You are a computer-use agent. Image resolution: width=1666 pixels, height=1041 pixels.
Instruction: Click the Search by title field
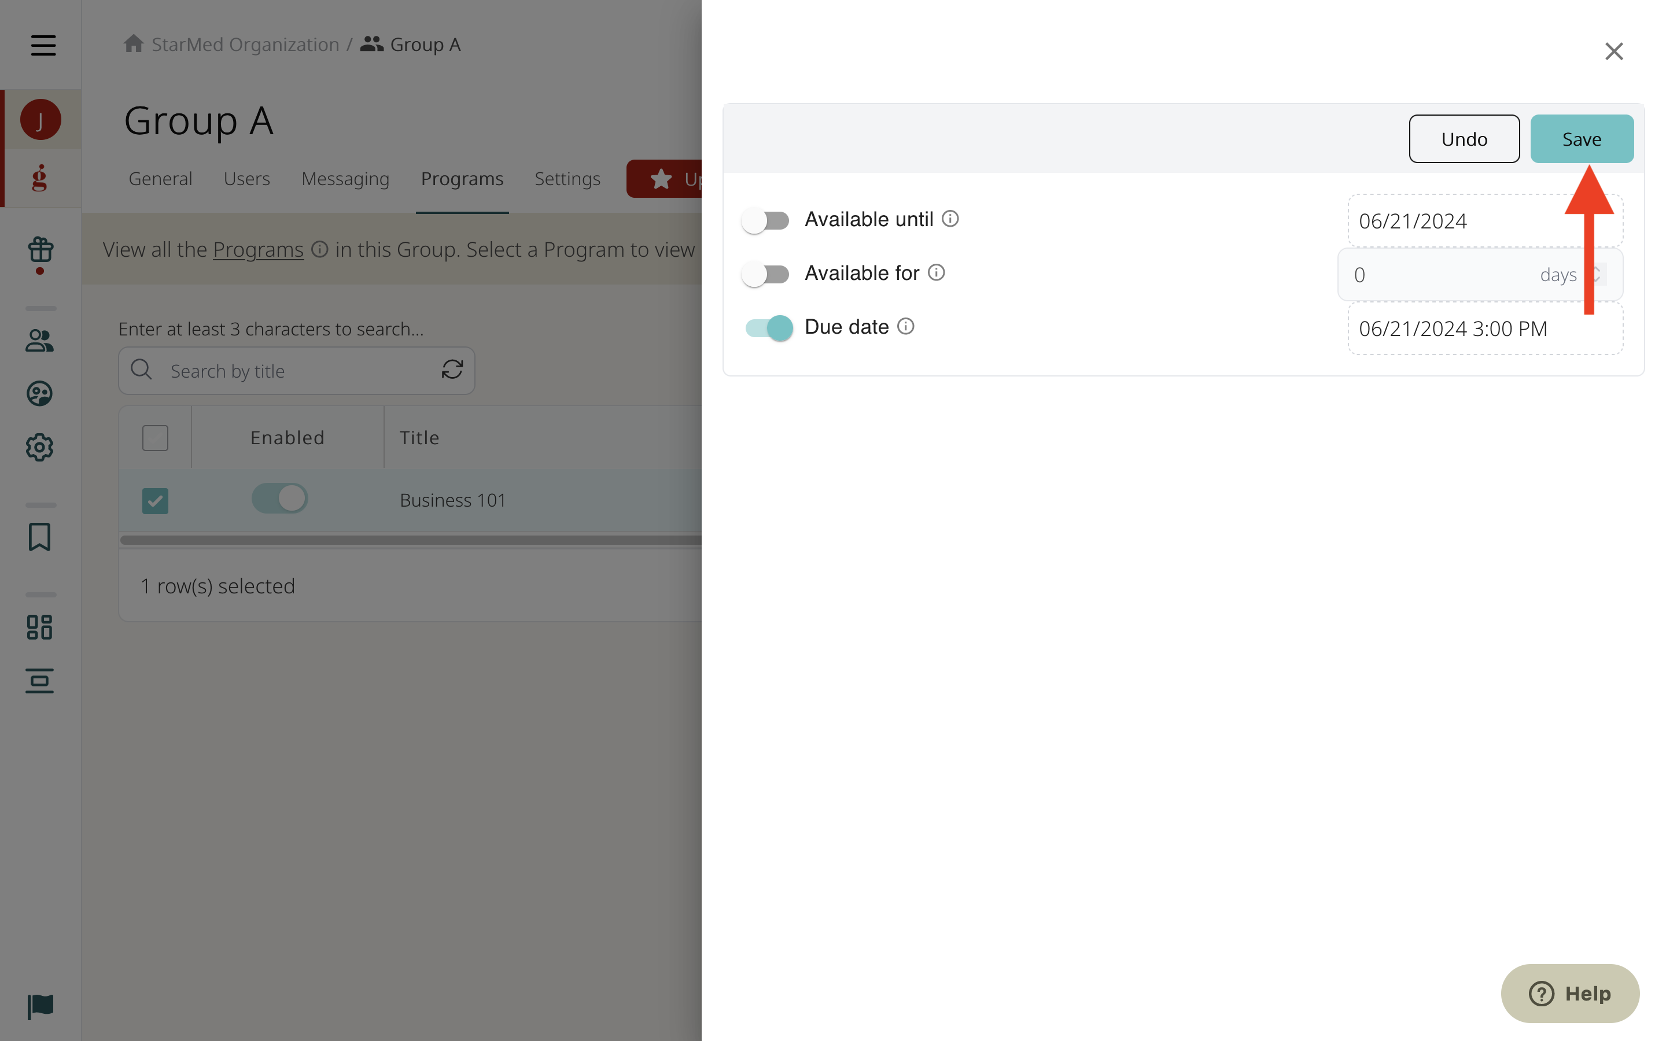pos(296,370)
